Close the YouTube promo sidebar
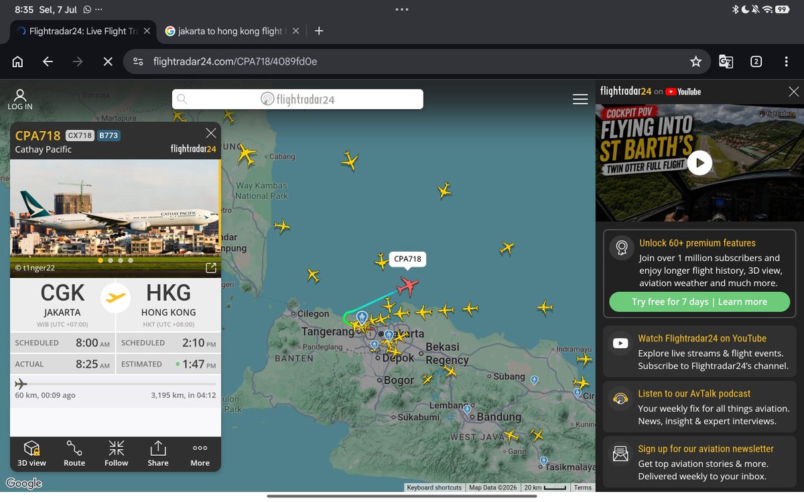The image size is (804, 502). pyautogui.click(x=794, y=92)
